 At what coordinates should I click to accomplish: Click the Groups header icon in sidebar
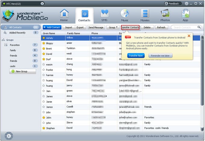(3, 40)
